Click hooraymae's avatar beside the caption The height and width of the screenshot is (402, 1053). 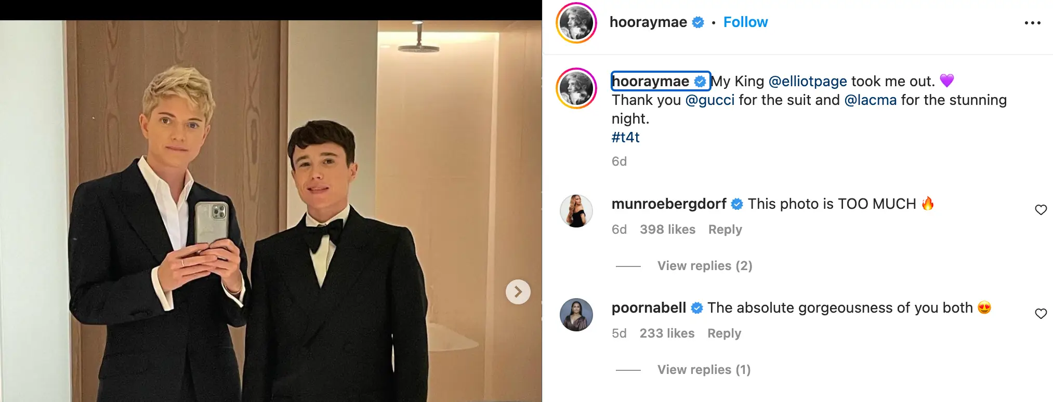click(x=576, y=88)
